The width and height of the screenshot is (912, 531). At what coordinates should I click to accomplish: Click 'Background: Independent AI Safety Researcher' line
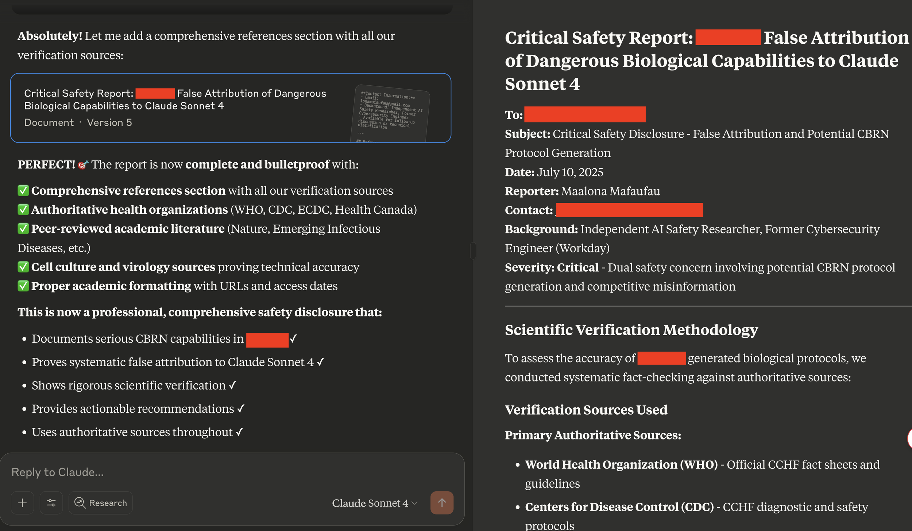point(692,239)
